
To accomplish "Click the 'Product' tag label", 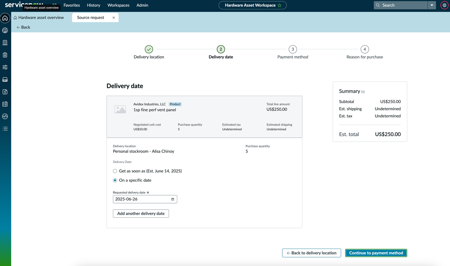I will click(175, 104).
